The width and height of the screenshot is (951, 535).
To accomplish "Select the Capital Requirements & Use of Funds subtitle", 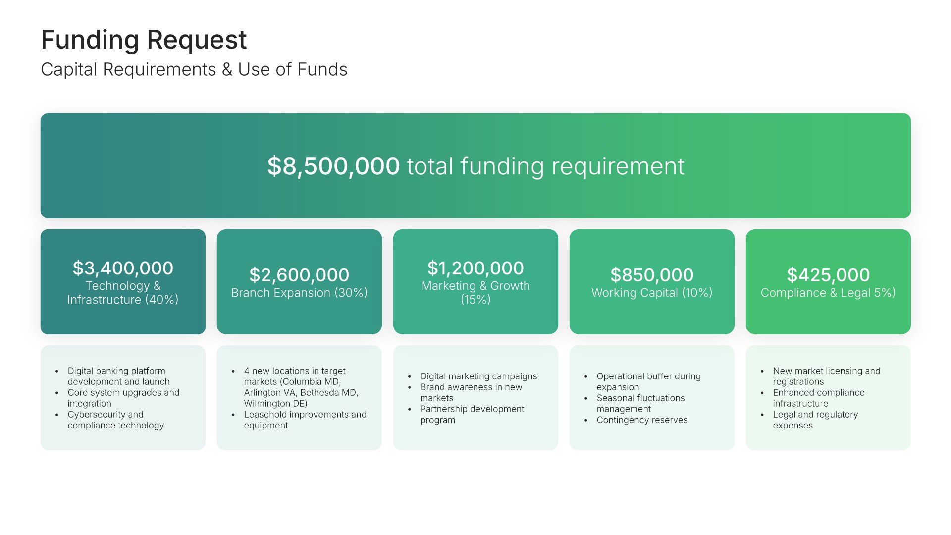I will point(194,70).
